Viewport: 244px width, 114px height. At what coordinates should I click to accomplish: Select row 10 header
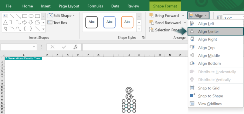click(x=2, y=87)
